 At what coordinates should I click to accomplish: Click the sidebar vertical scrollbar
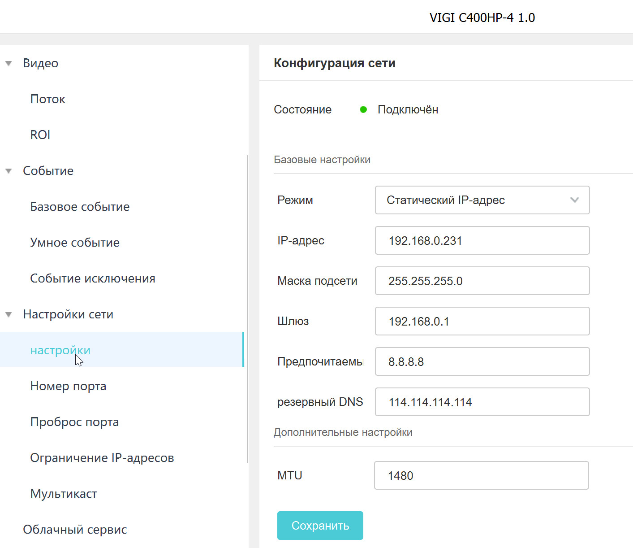[x=247, y=309]
